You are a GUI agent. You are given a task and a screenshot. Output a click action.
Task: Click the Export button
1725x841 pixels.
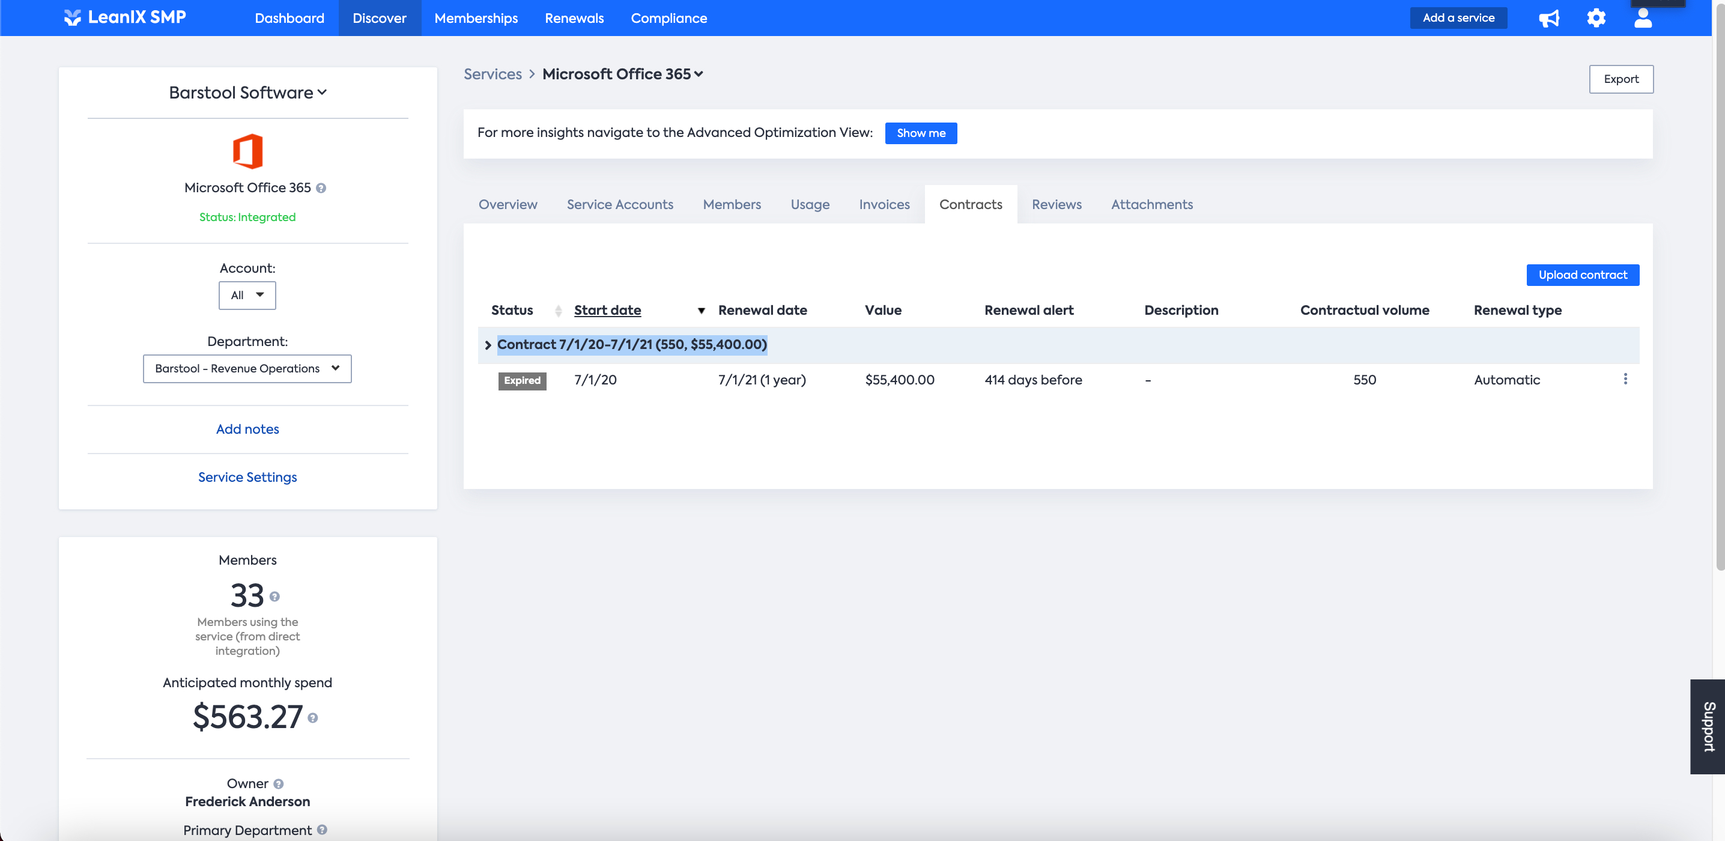pos(1620,79)
